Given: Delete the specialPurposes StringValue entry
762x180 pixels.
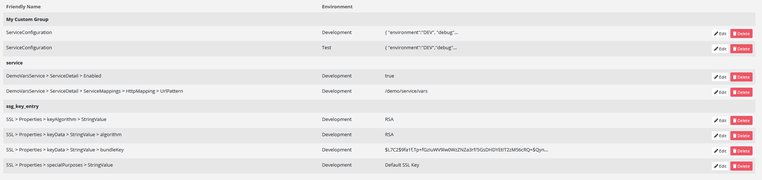Looking at the screenshot, I should [x=741, y=166].
